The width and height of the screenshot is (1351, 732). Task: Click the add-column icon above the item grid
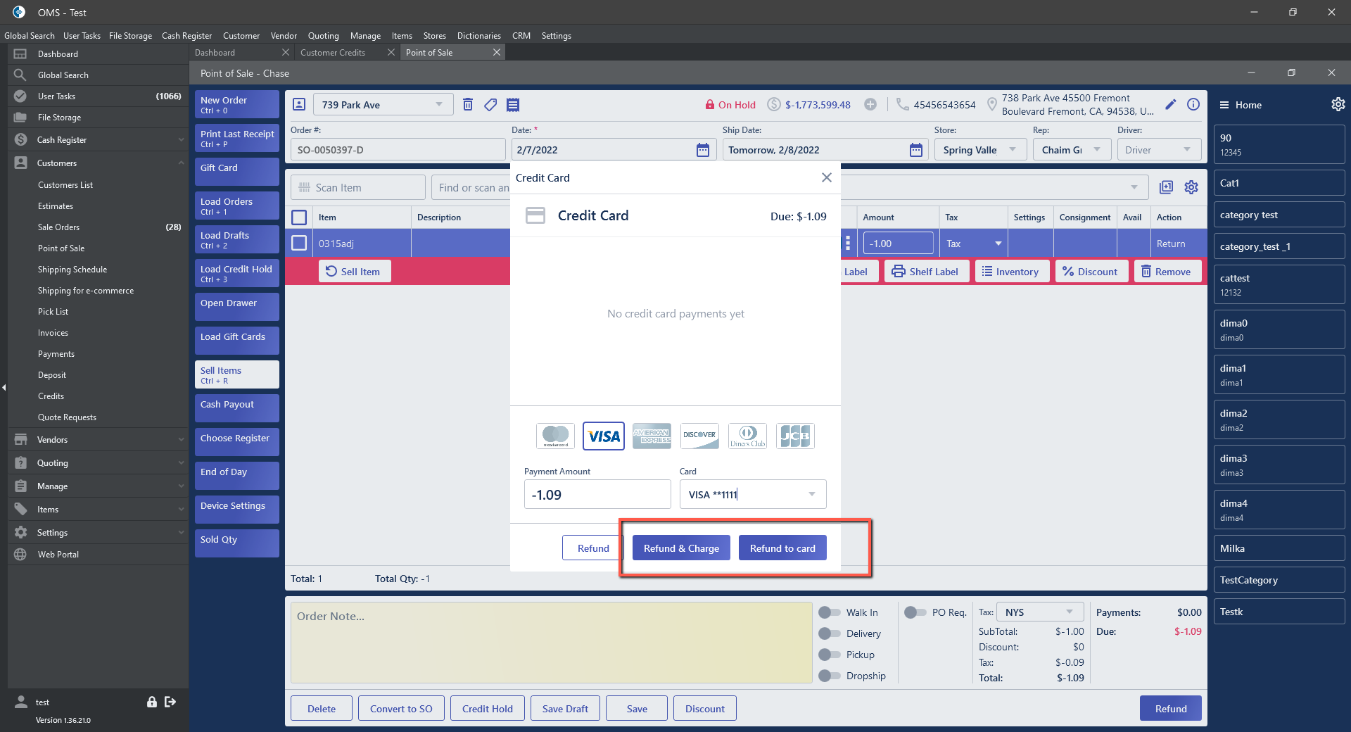click(x=1167, y=187)
